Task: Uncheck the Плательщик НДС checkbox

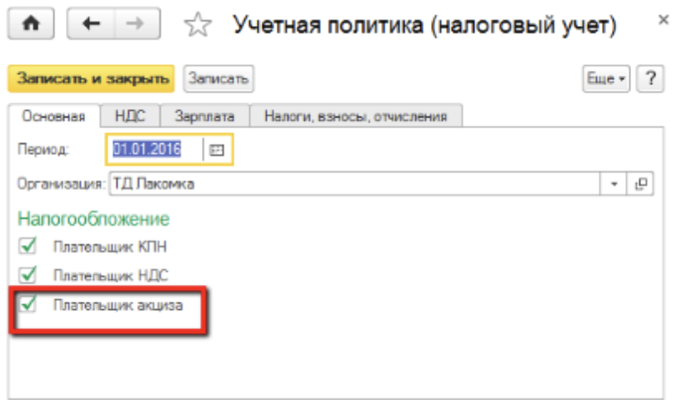Action: pyautogui.click(x=28, y=273)
